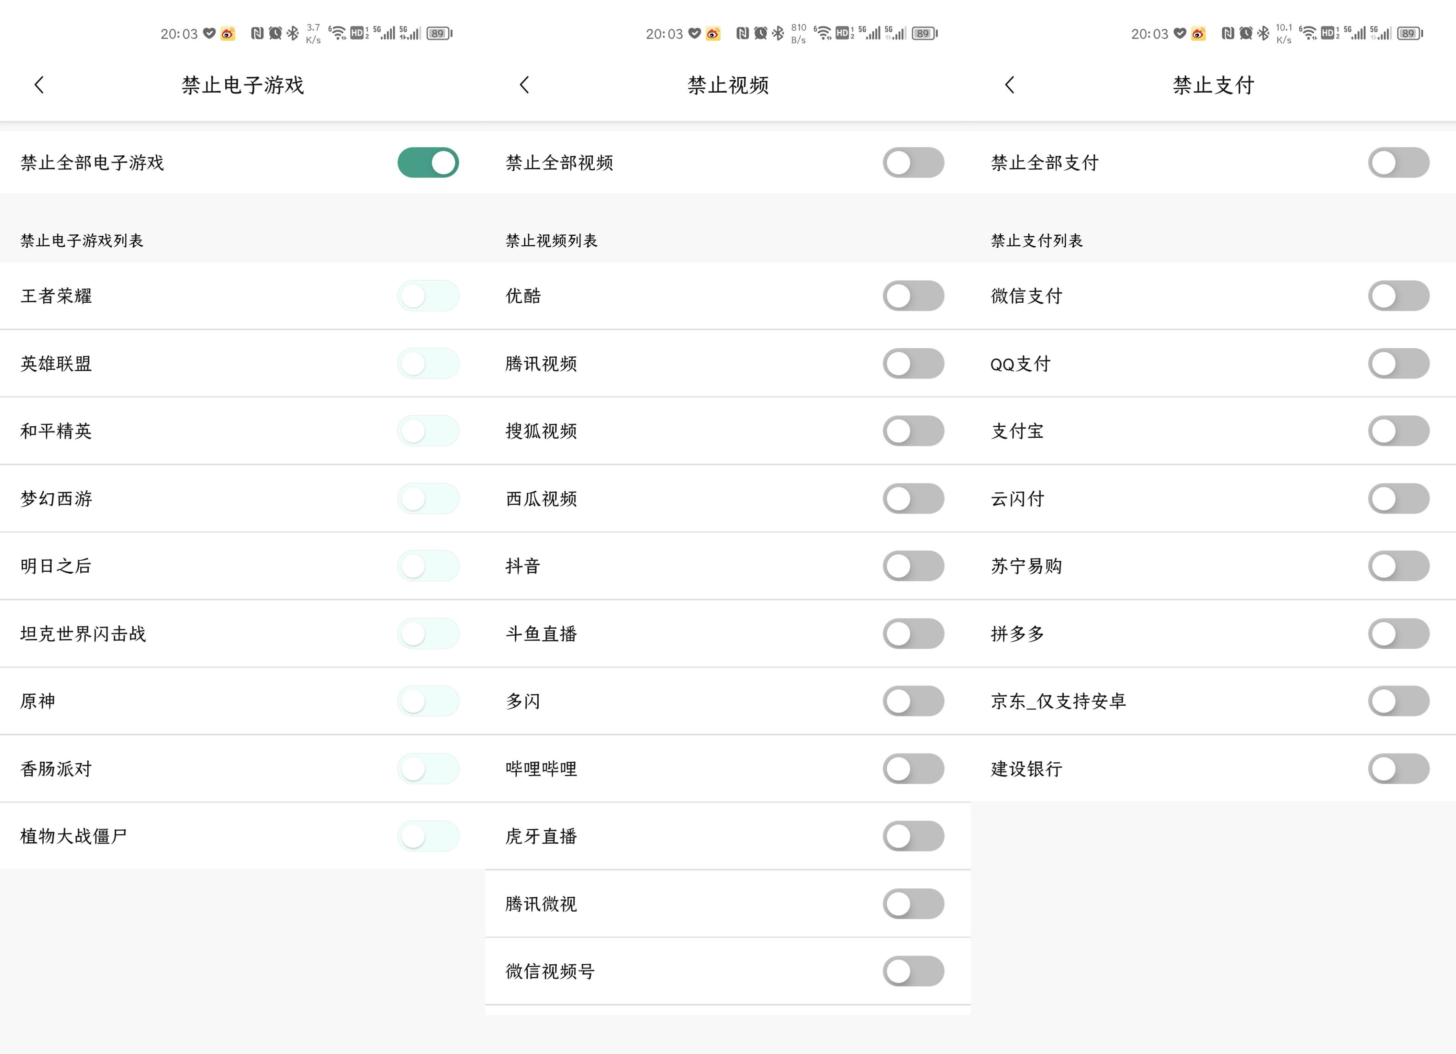Tap the 禁止支付 page title
Screen dimensions: 1456x1054
(x=1213, y=85)
